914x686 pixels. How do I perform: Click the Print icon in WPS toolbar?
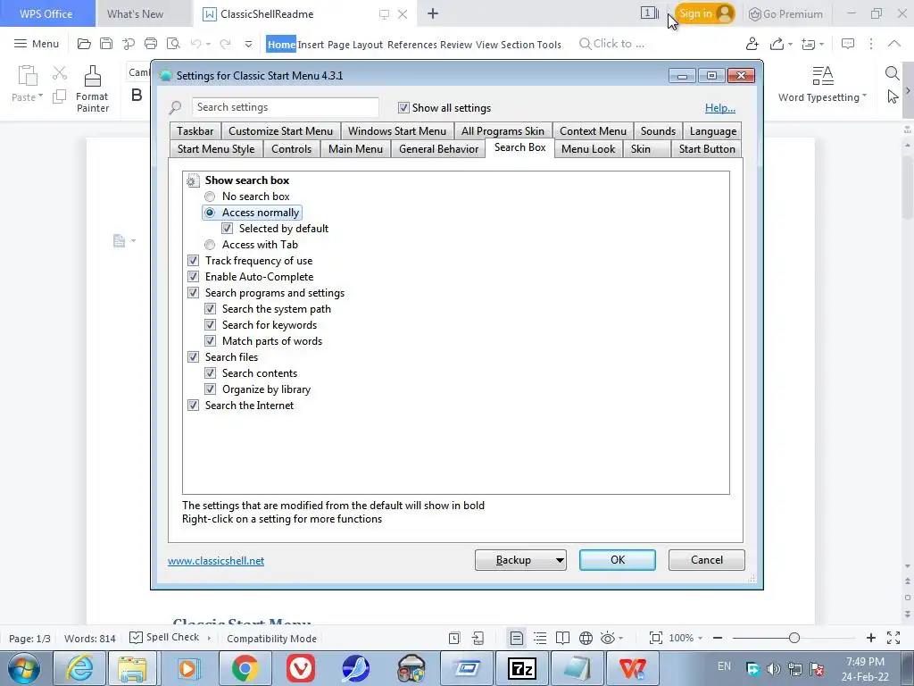coord(151,44)
